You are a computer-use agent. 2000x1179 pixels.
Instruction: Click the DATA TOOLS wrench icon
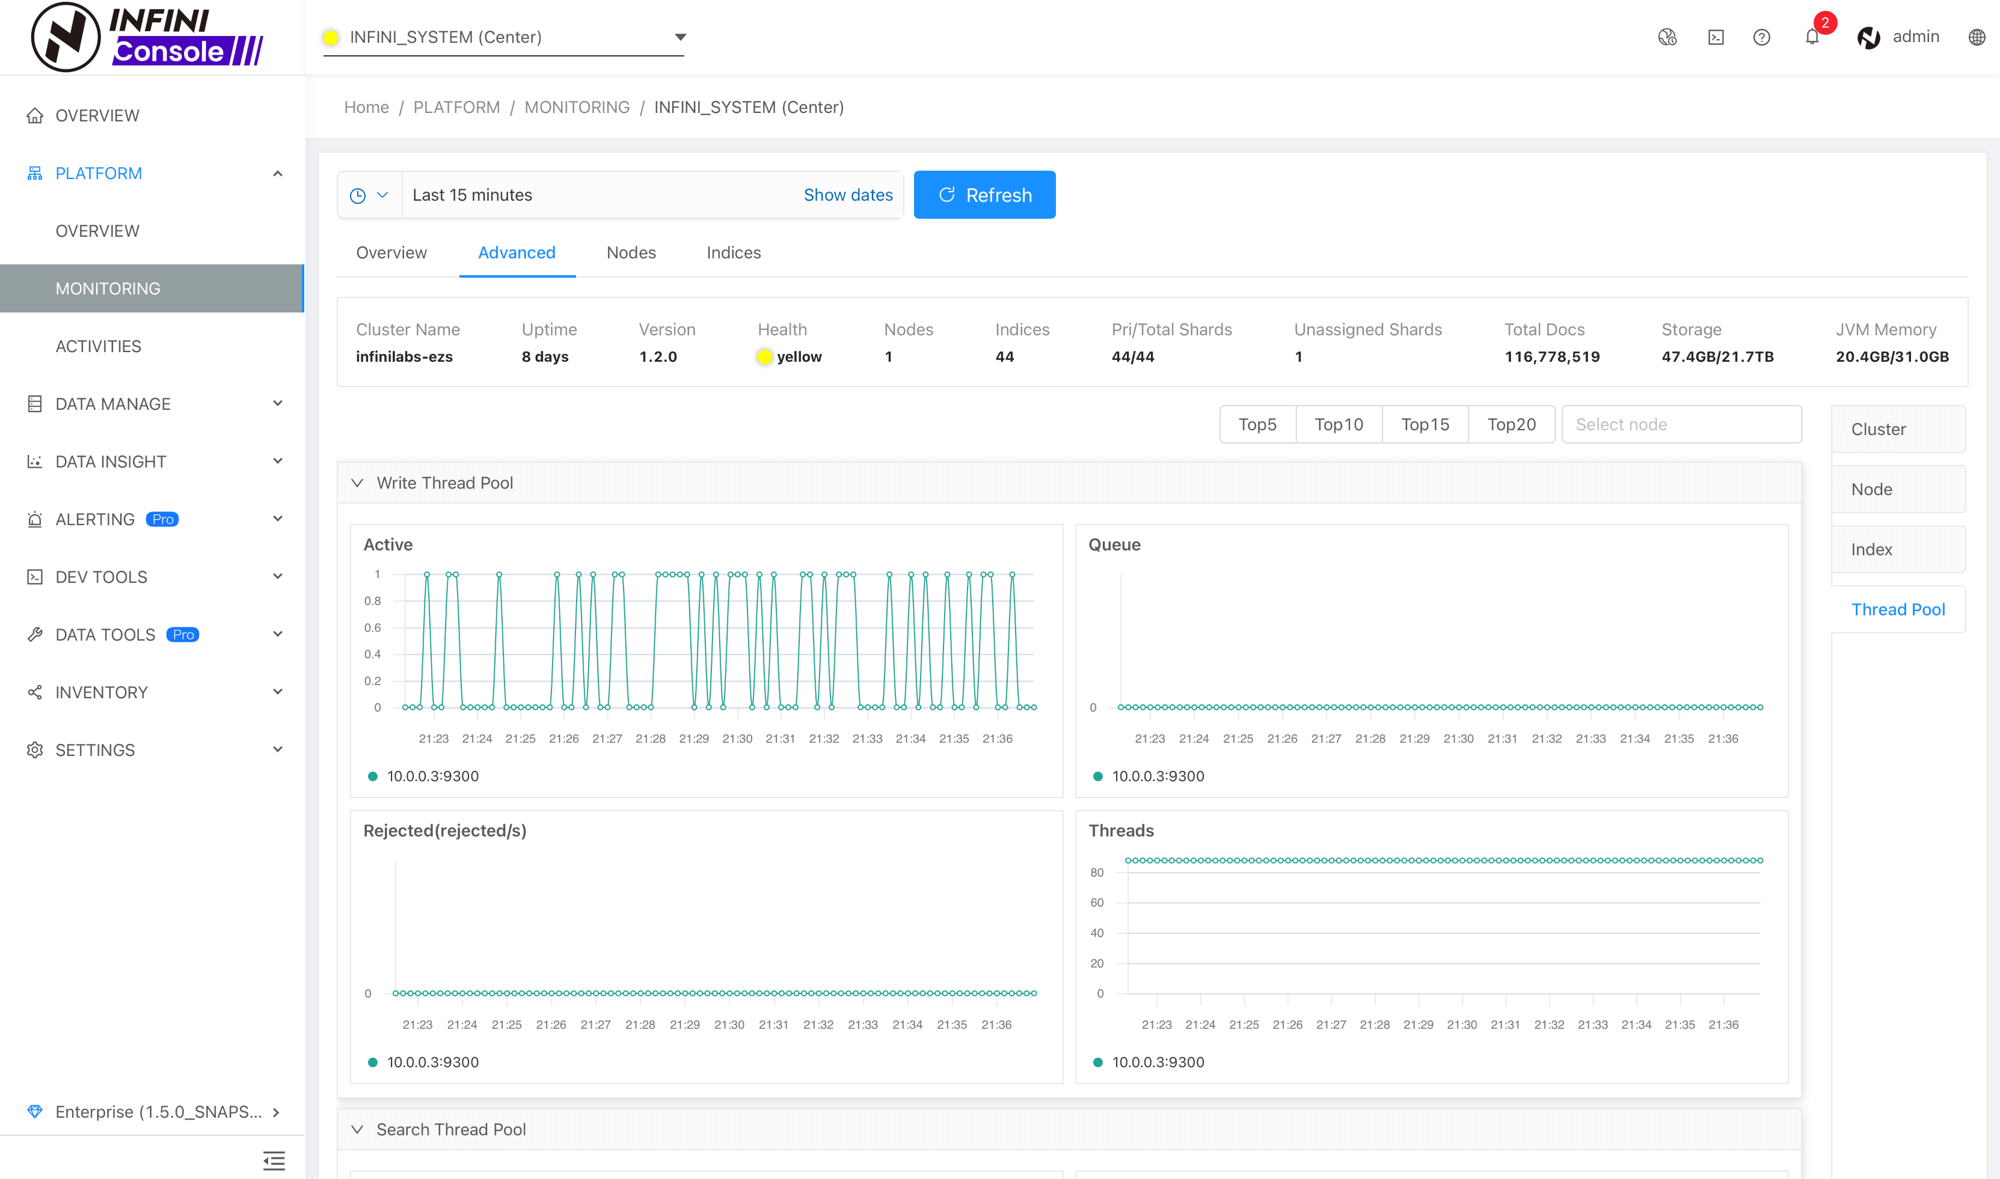[x=34, y=635]
